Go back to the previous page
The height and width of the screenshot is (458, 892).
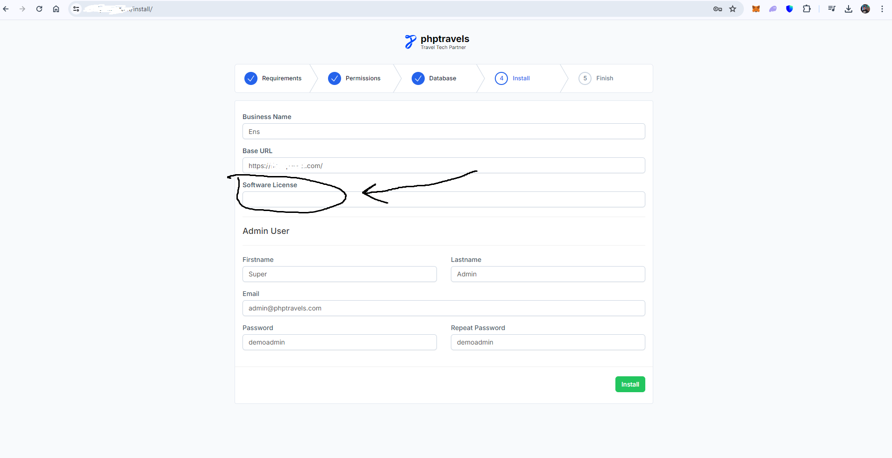pyautogui.click(x=6, y=9)
